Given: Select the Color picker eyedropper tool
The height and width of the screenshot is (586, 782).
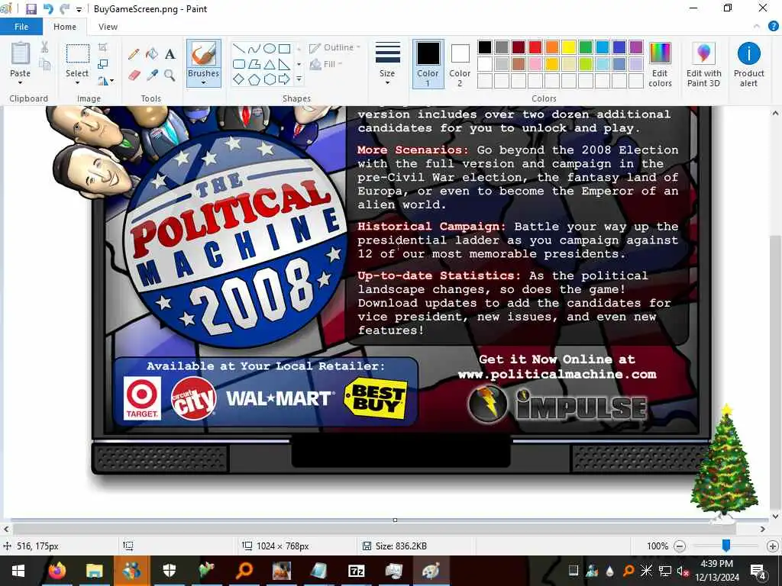Looking at the screenshot, I should pos(152,76).
